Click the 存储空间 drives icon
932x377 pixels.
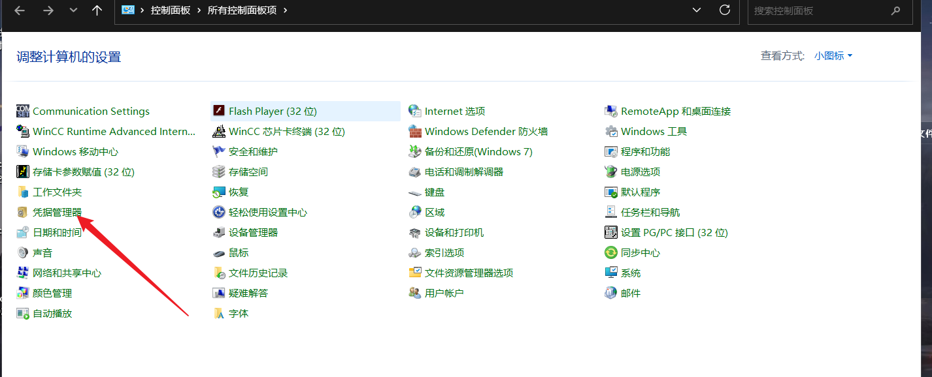pyautogui.click(x=219, y=172)
